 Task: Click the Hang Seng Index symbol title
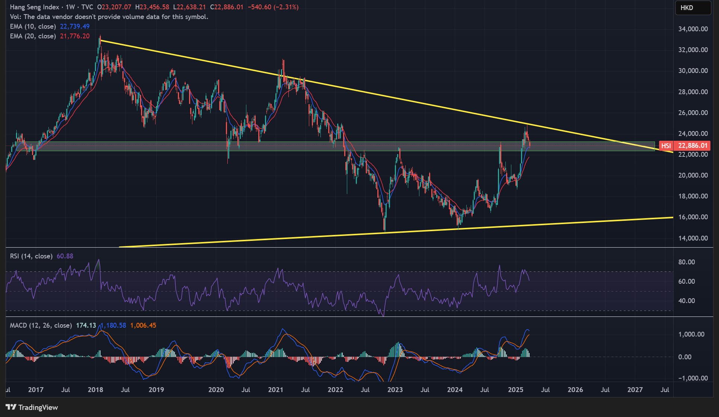tap(34, 7)
